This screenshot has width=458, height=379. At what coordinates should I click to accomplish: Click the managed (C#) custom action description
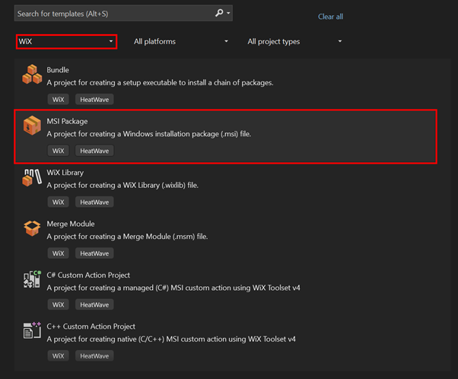click(x=173, y=288)
